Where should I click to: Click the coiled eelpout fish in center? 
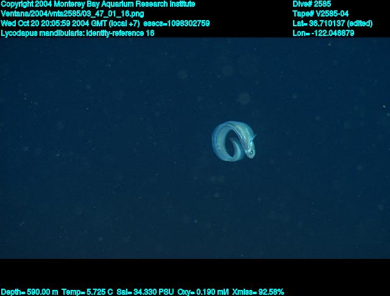234,141
